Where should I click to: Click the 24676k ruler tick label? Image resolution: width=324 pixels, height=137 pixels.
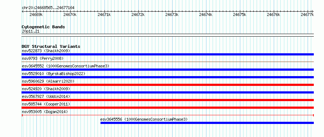point(274,14)
